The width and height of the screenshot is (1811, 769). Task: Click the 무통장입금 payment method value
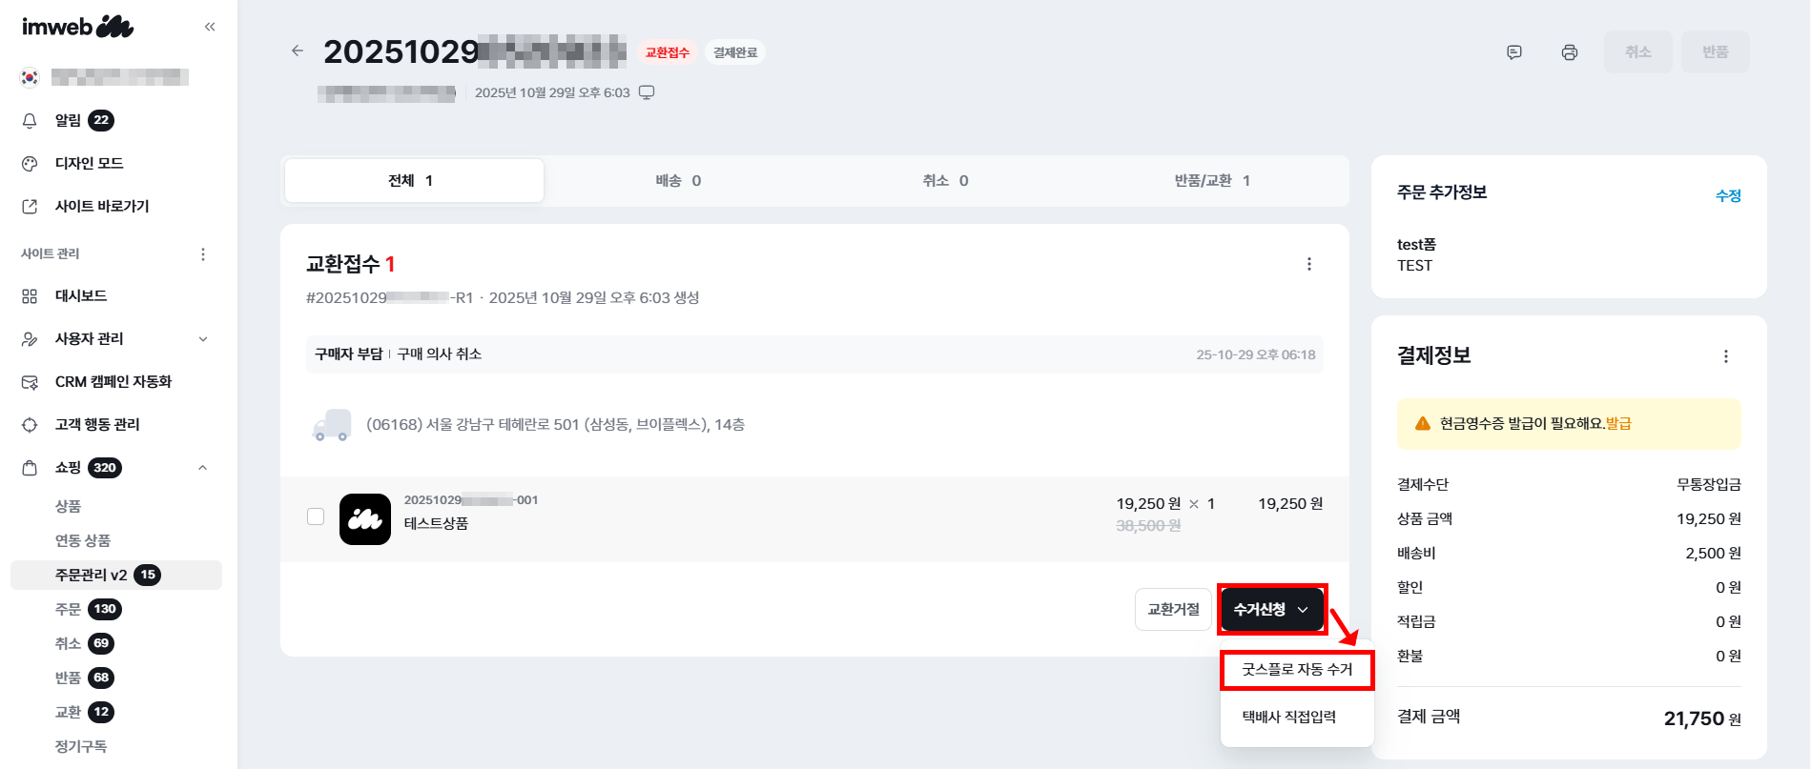click(x=1709, y=485)
